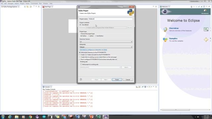
Task: Click the volume icon in system tray
Action: 198,117
